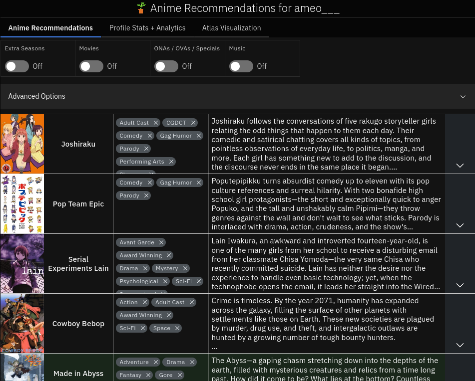Open the Cowboy Bebop title

78,324
